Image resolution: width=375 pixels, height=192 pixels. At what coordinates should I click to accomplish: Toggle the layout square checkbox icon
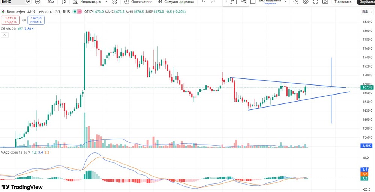pos(253,1)
